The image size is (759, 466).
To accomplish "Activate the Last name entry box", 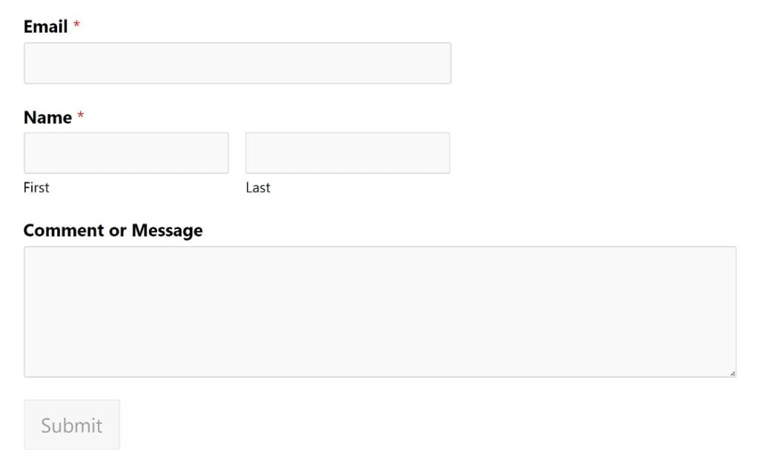I will coord(348,152).
